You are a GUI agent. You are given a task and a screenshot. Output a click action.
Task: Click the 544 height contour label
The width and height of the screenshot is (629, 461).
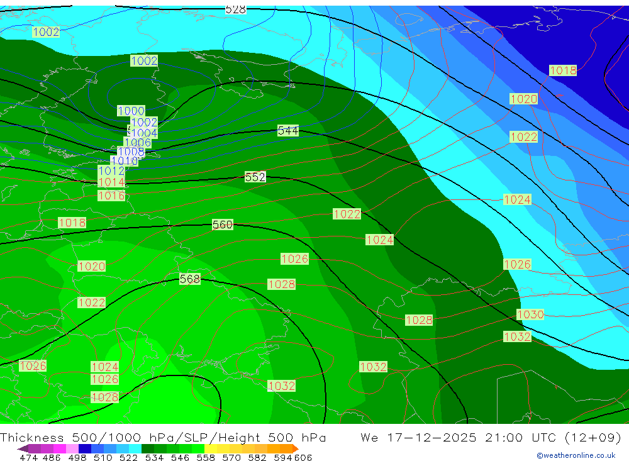[x=288, y=130]
